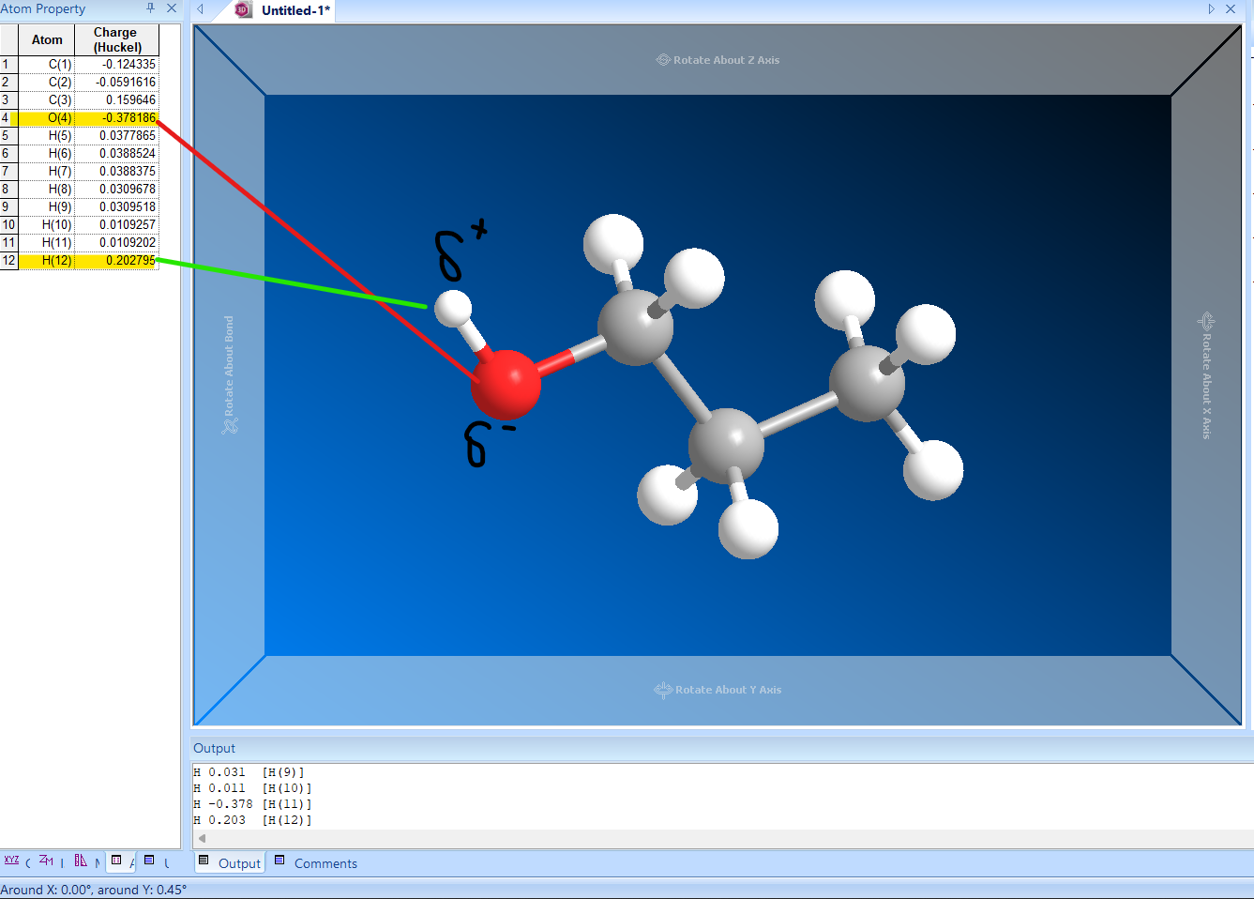Click charge value 0.0309678
The image size is (1254, 899).
[117, 190]
